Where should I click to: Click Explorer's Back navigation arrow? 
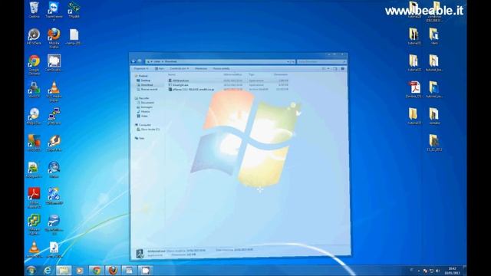[133, 61]
